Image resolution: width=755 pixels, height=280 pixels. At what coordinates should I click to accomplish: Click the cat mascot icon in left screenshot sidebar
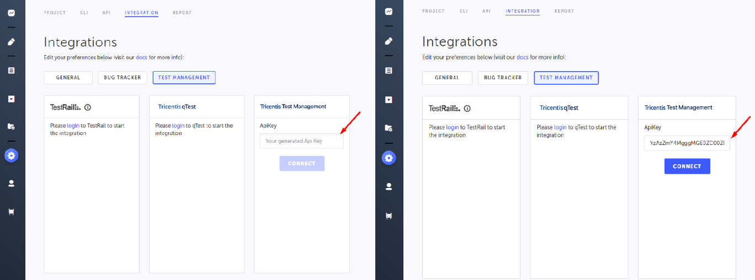(x=11, y=212)
